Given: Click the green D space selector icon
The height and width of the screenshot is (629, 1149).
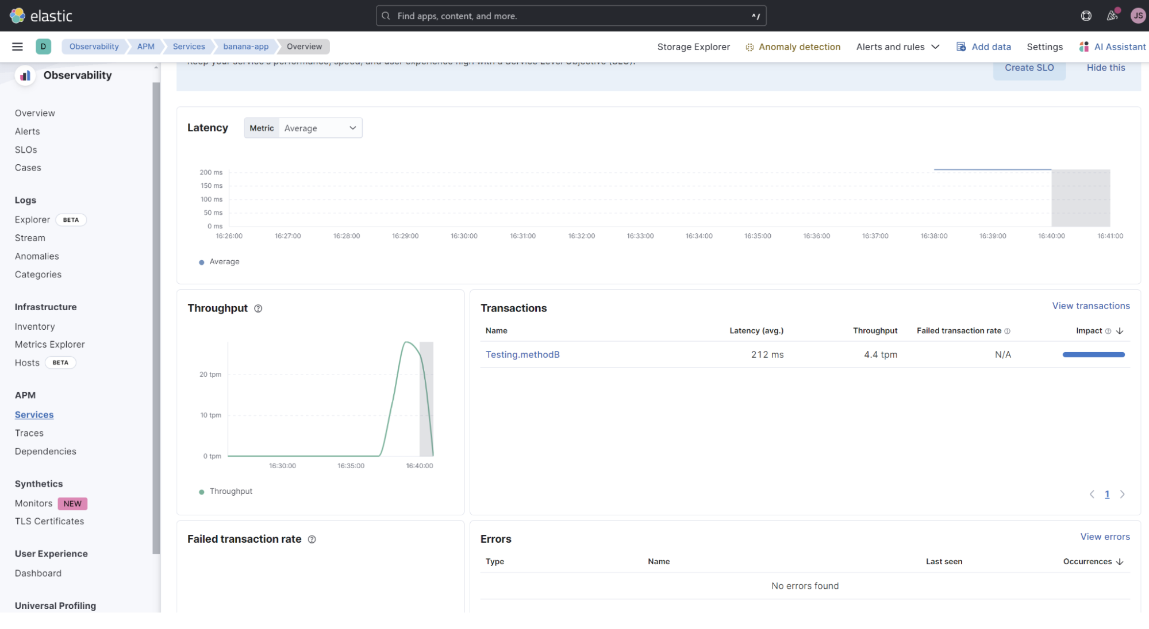Looking at the screenshot, I should (x=43, y=47).
